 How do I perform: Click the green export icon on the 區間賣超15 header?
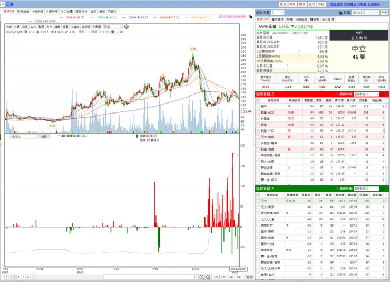[x=382, y=189]
